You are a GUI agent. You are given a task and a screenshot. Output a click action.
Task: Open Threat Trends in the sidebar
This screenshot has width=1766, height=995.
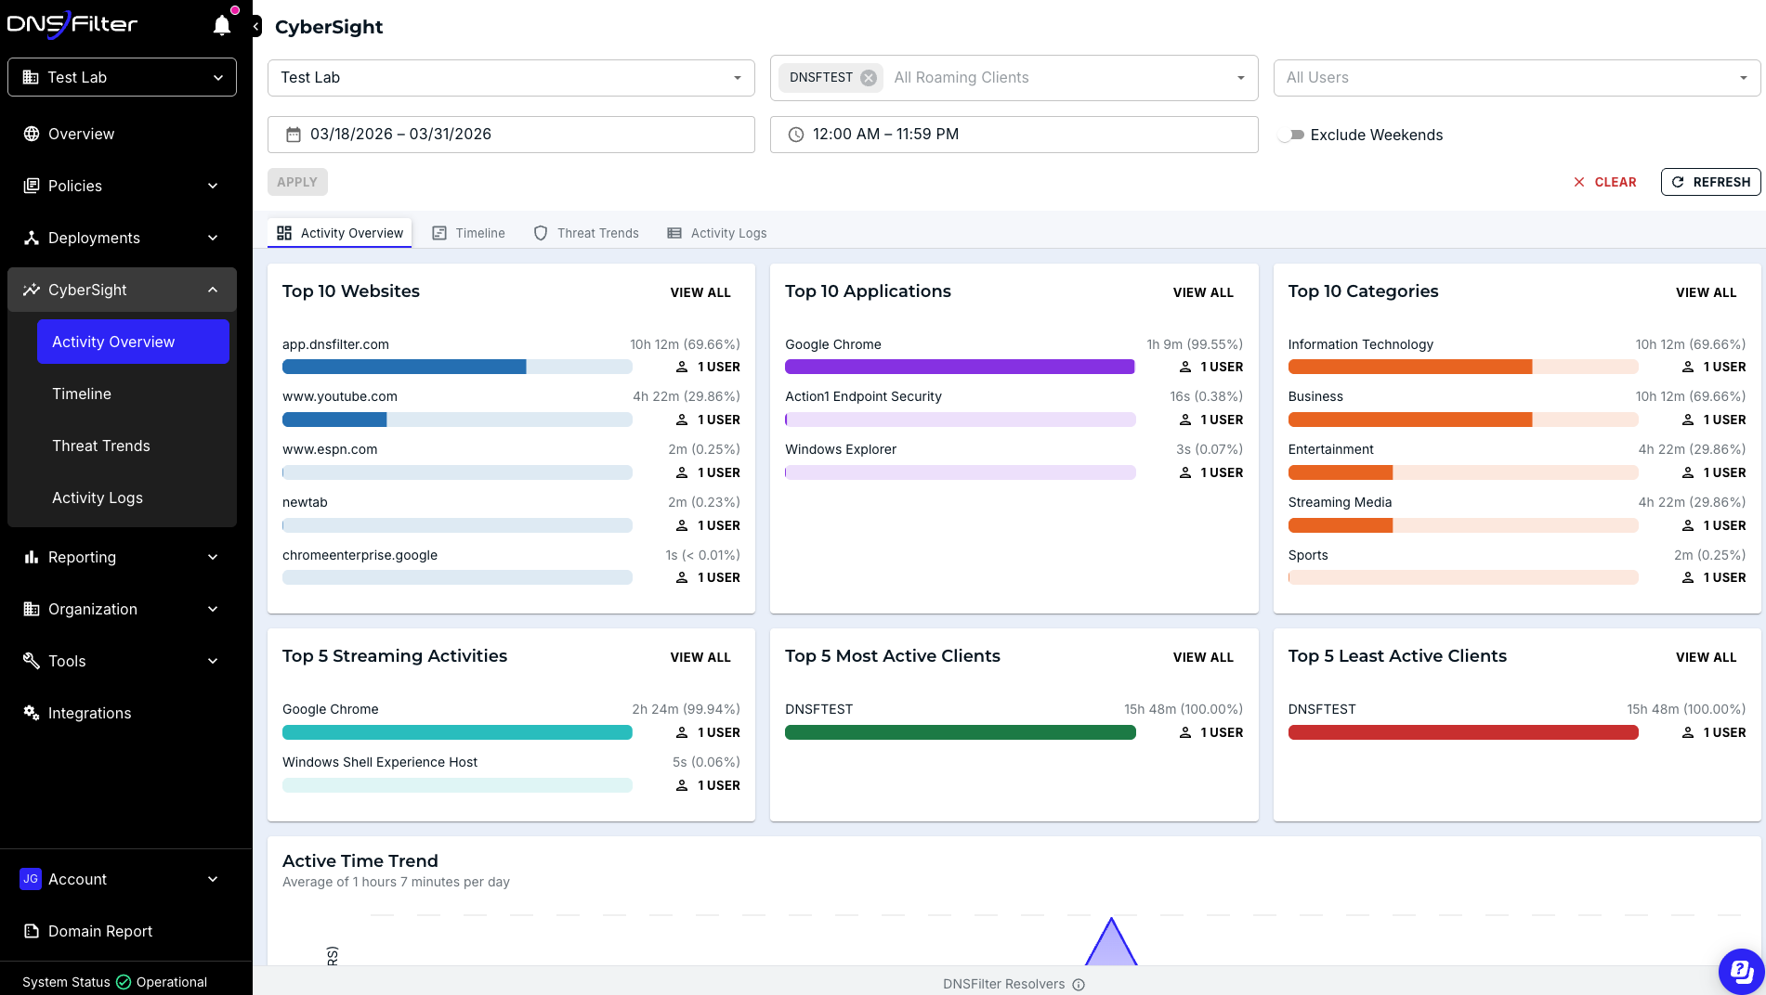tap(133, 446)
